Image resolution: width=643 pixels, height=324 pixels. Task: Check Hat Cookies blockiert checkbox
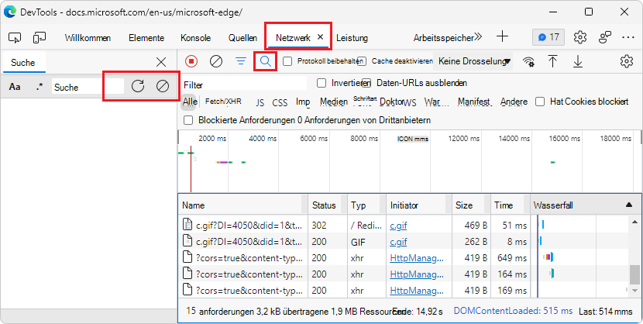541,102
